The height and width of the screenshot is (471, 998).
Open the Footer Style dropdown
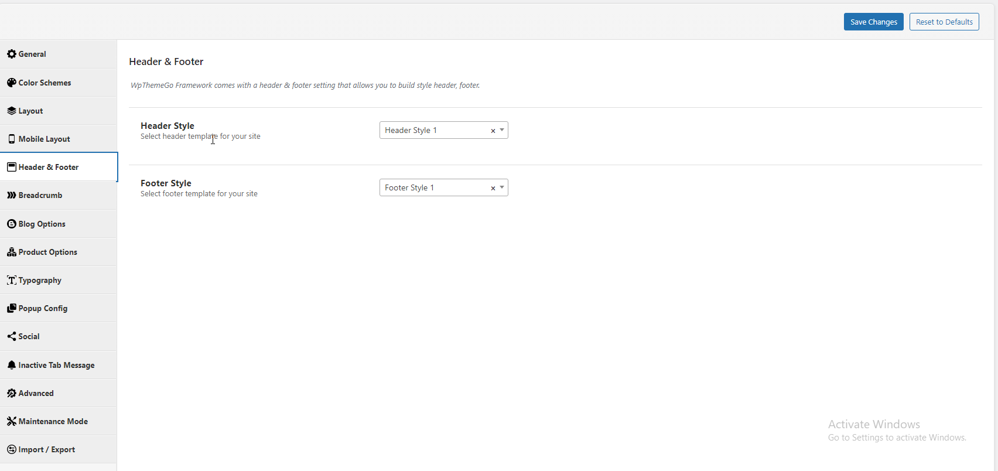pyautogui.click(x=433, y=187)
